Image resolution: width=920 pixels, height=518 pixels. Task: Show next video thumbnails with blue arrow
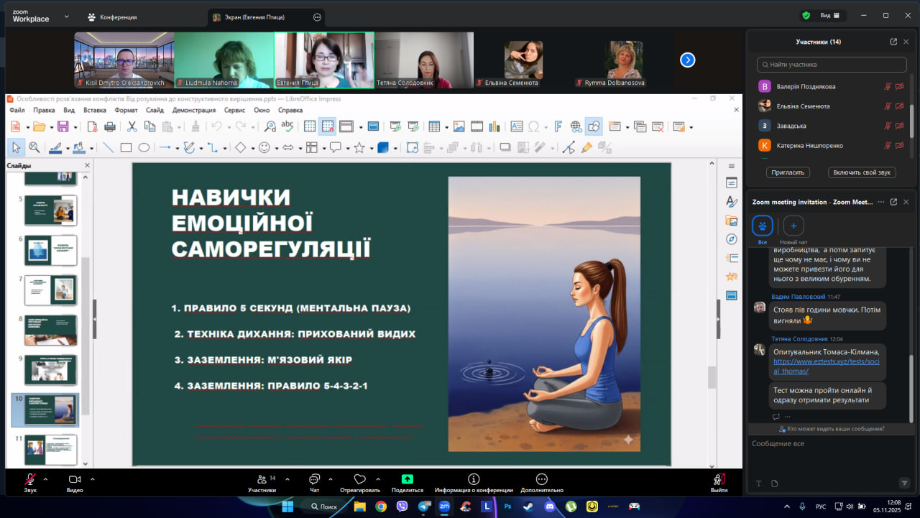[x=688, y=60]
